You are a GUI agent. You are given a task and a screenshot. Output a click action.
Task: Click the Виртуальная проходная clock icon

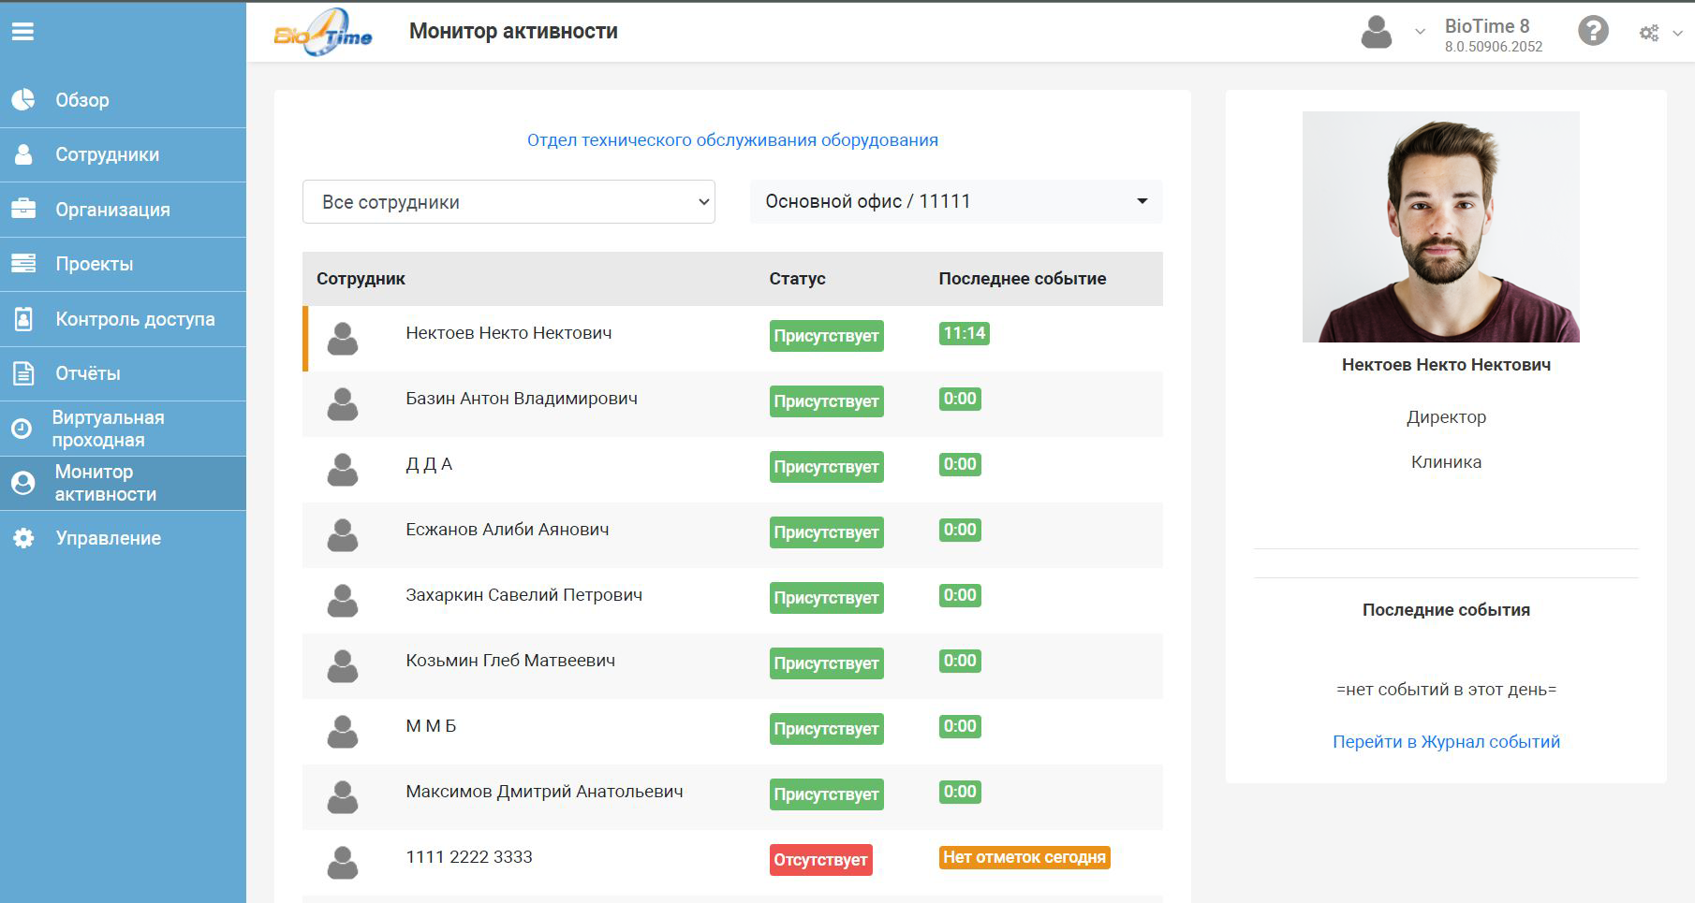22,429
